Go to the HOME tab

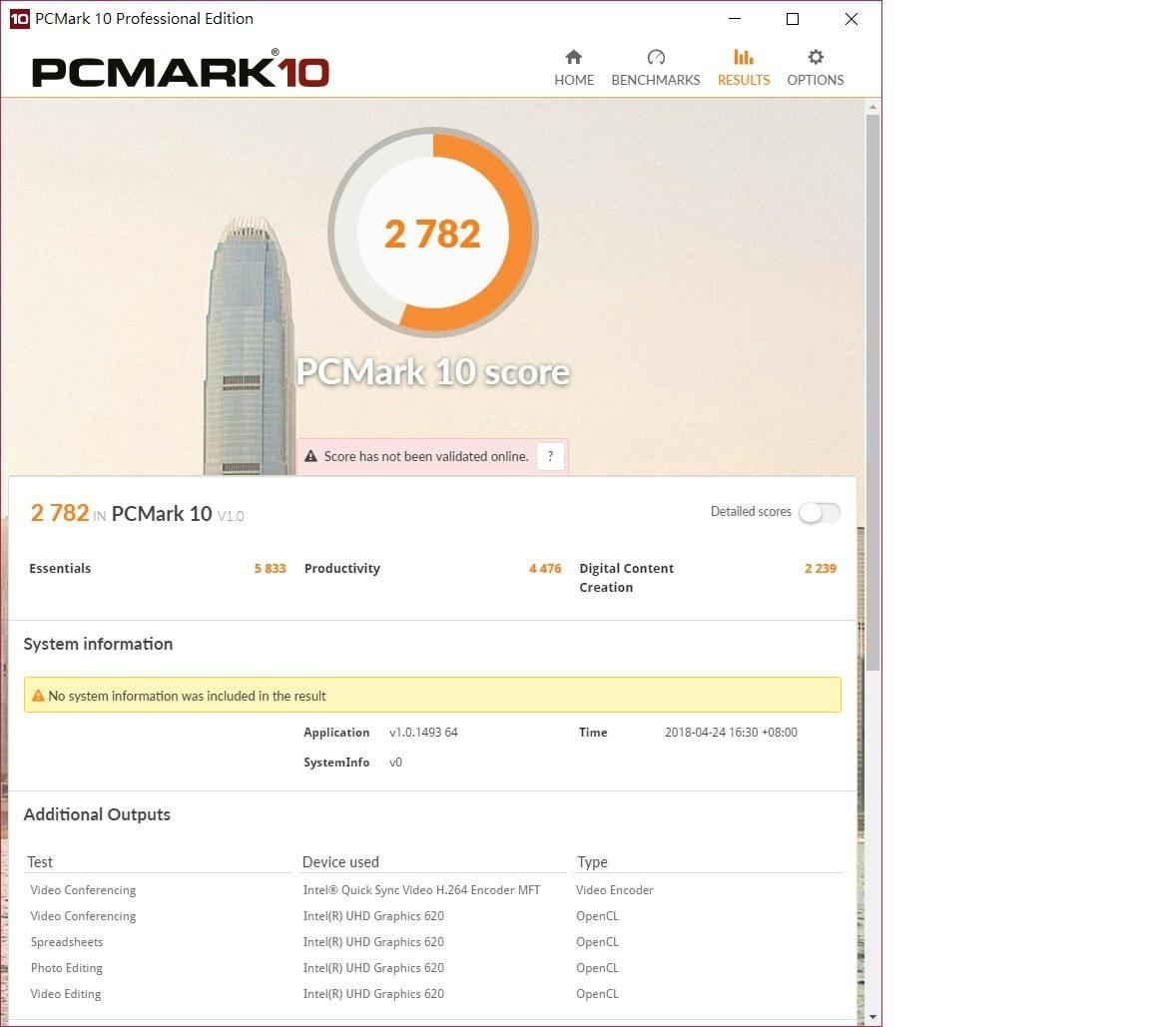click(574, 68)
